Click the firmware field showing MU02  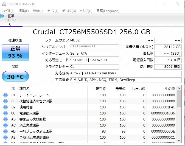point(94,41)
